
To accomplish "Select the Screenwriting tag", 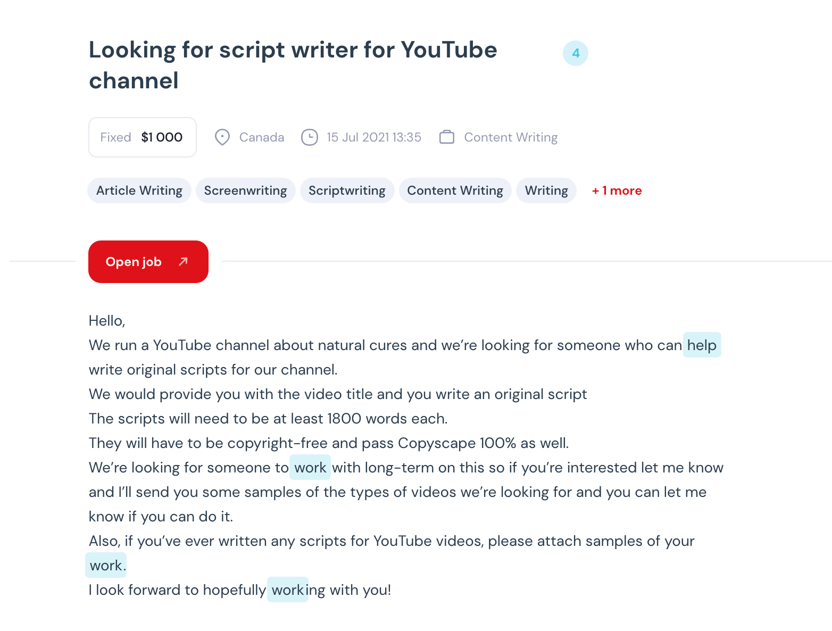I will [245, 190].
